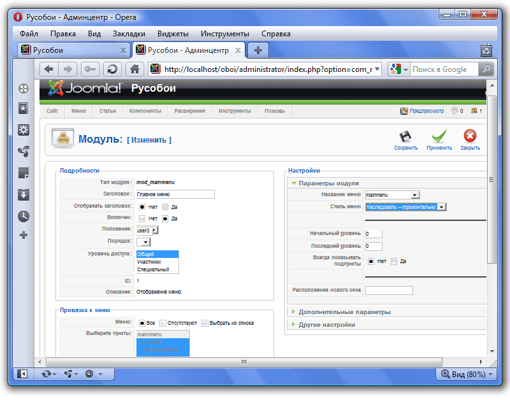Image resolution: width=510 pixels, height=400 pixels.
Task: Open the Position (Положение) user3 dropdown
Action: pos(147,230)
